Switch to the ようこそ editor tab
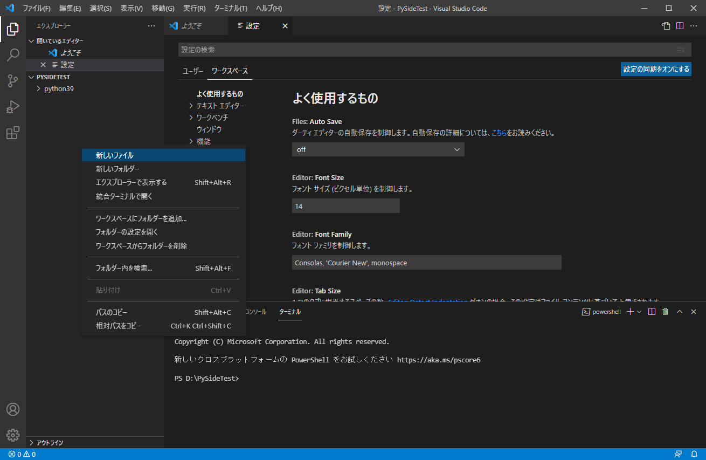706x460 pixels. pos(196,26)
